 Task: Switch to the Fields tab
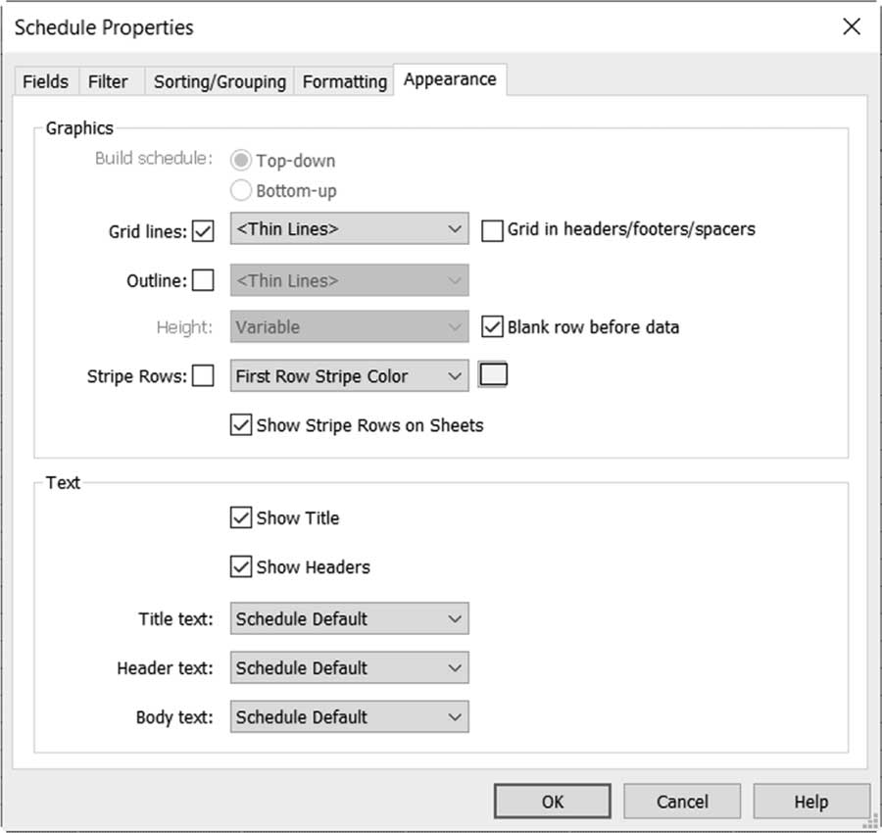[45, 81]
